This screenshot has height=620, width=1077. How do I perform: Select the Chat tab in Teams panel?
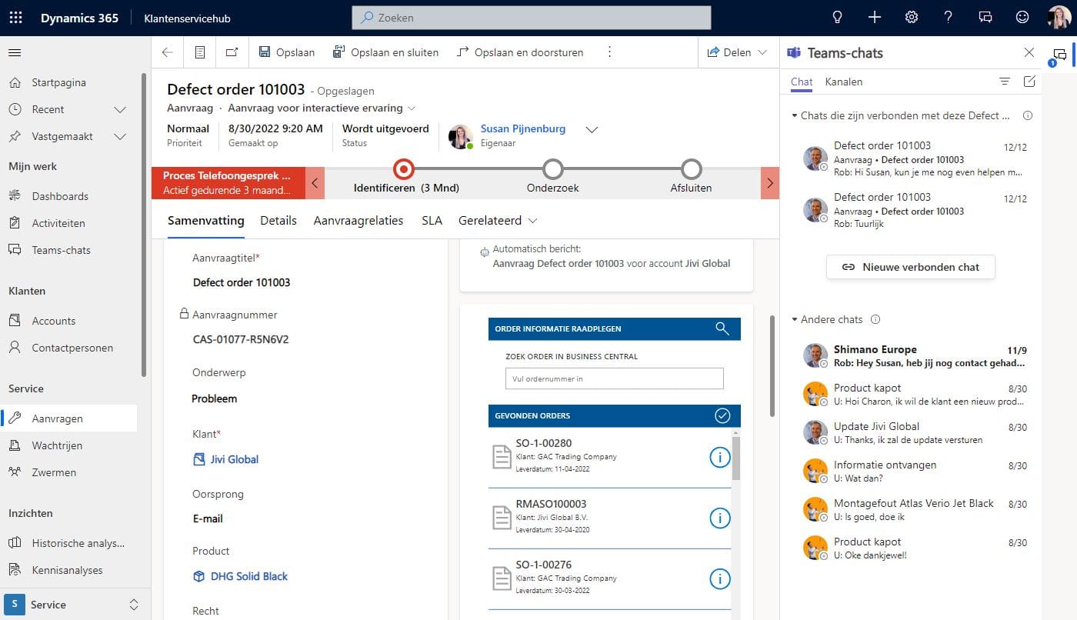(802, 82)
